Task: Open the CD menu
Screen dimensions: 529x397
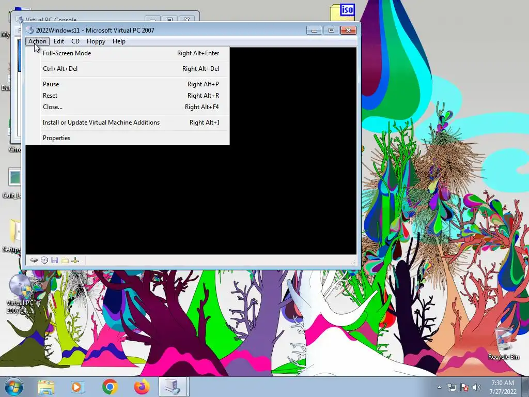Action: coord(75,41)
